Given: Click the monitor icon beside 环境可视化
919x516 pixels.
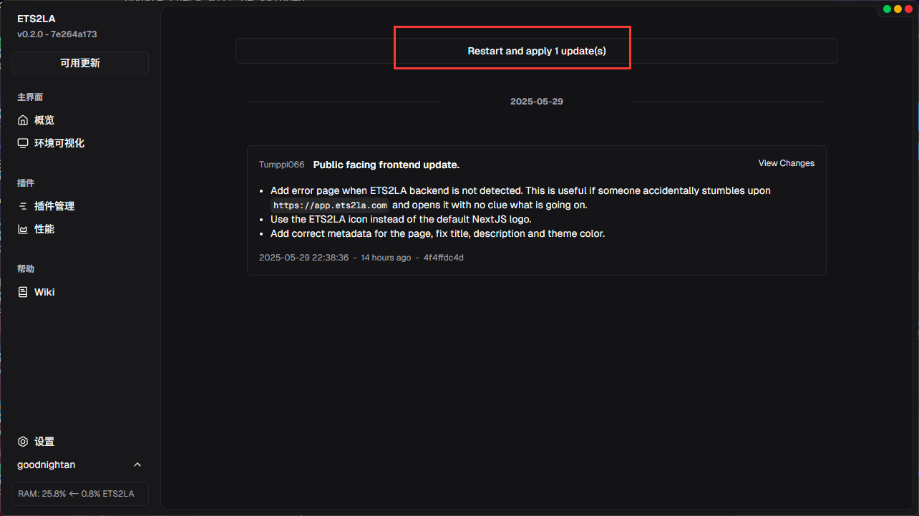Looking at the screenshot, I should pos(23,143).
